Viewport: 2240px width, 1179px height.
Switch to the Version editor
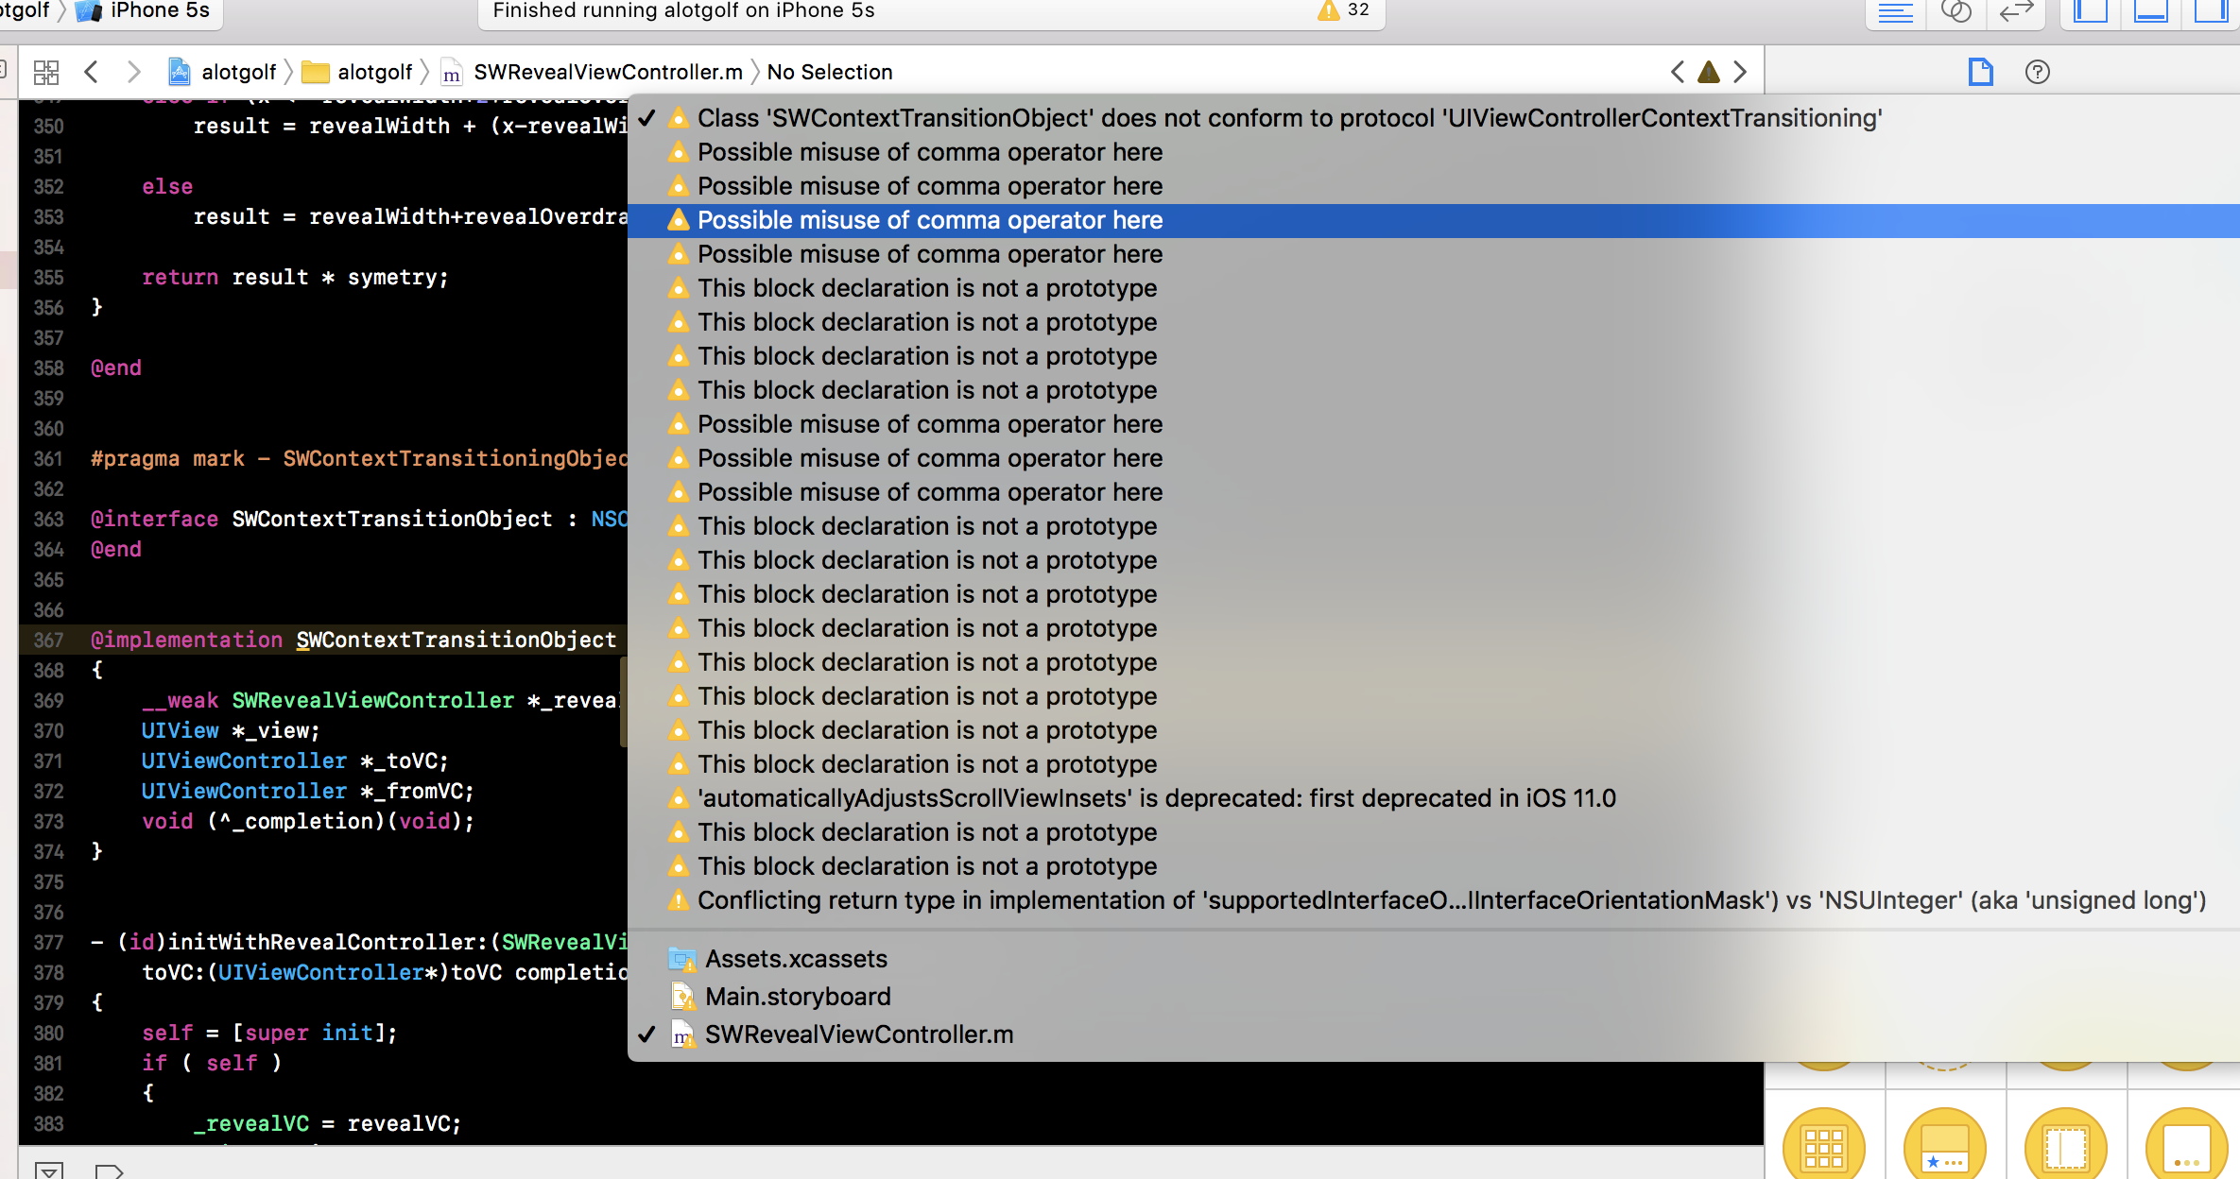(x=2016, y=11)
